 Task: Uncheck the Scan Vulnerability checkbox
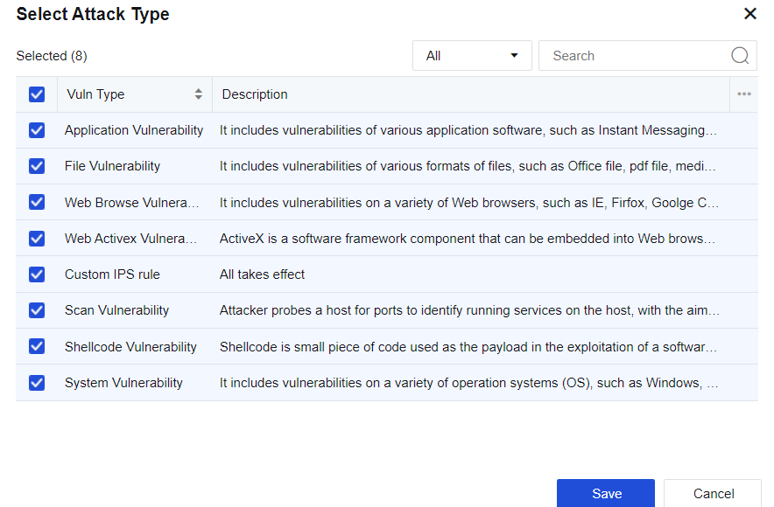point(37,310)
